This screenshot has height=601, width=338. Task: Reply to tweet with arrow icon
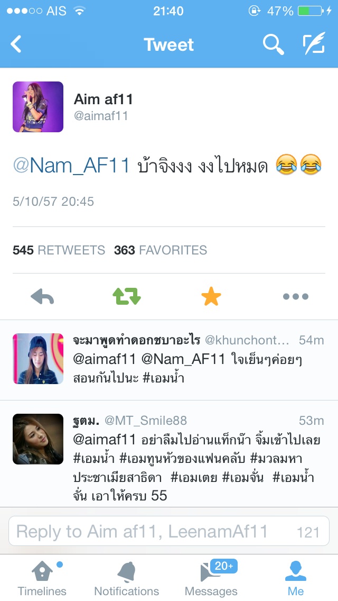click(x=42, y=296)
